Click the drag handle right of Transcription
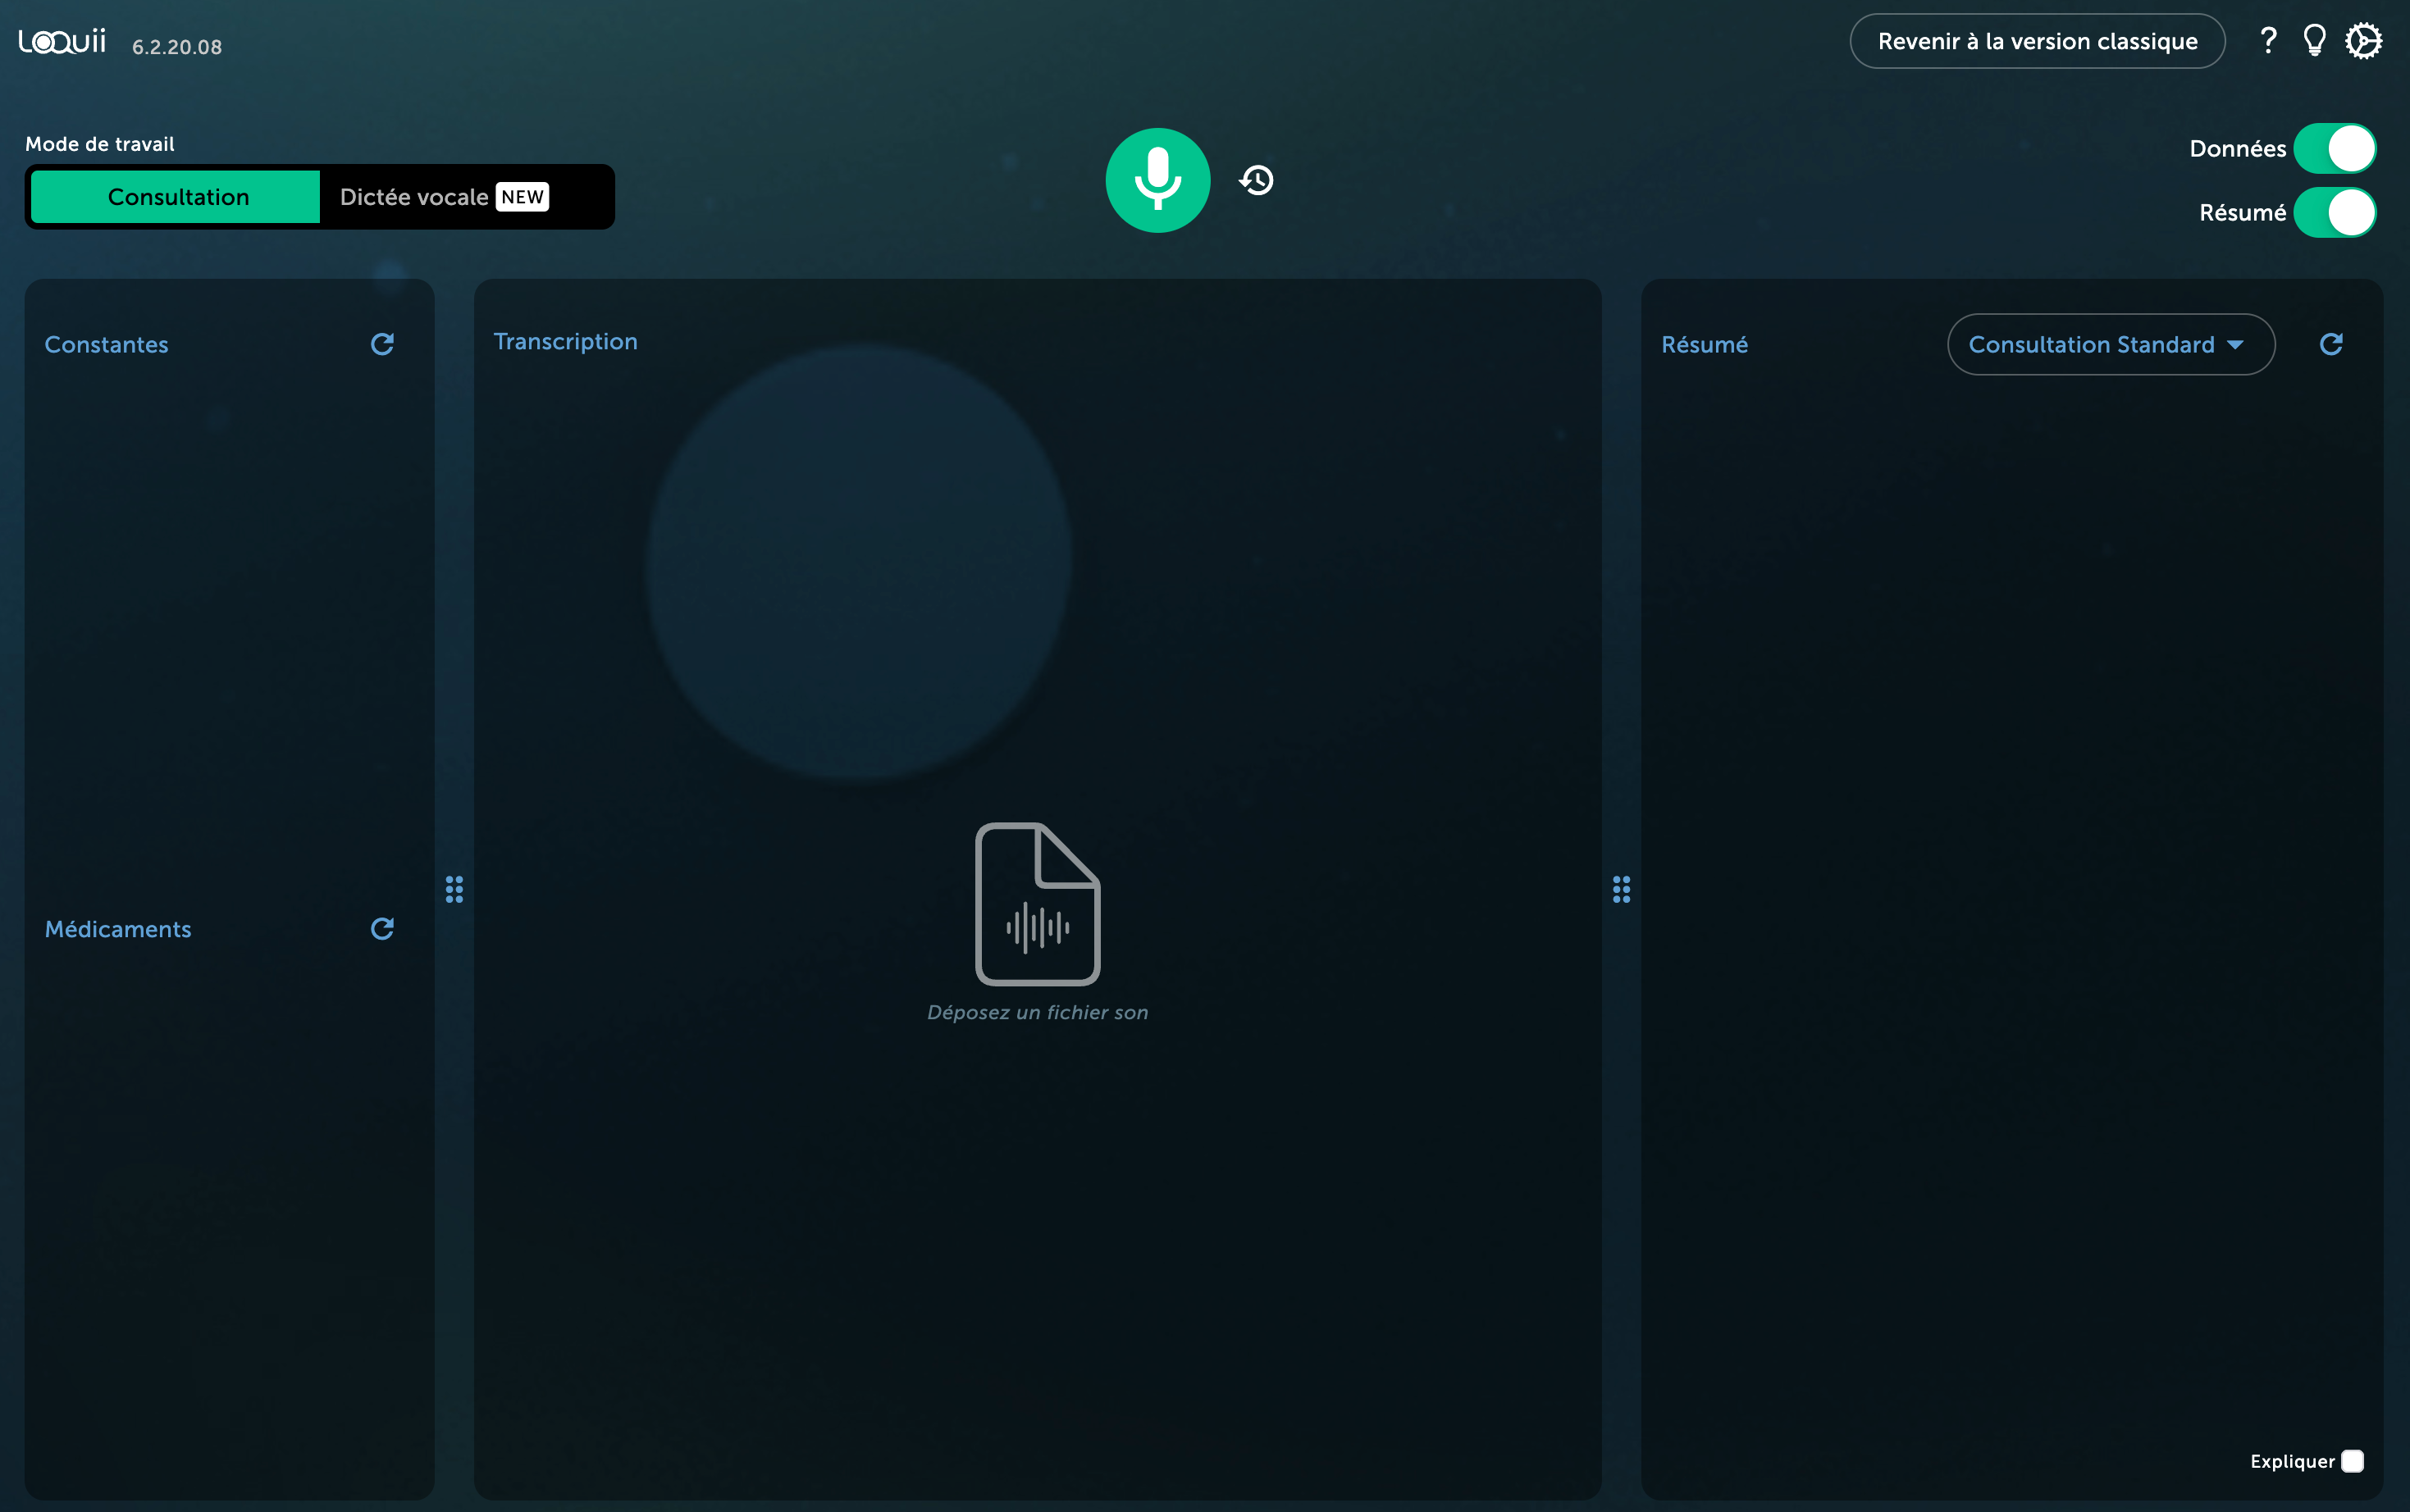The height and width of the screenshot is (1512, 2410). pyautogui.click(x=1622, y=889)
